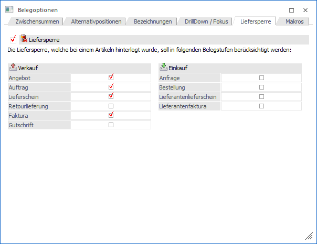Viewport: 317px width, 244px height.
Task: Enable the Retourlieferung checkbox
Action: [111, 106]
